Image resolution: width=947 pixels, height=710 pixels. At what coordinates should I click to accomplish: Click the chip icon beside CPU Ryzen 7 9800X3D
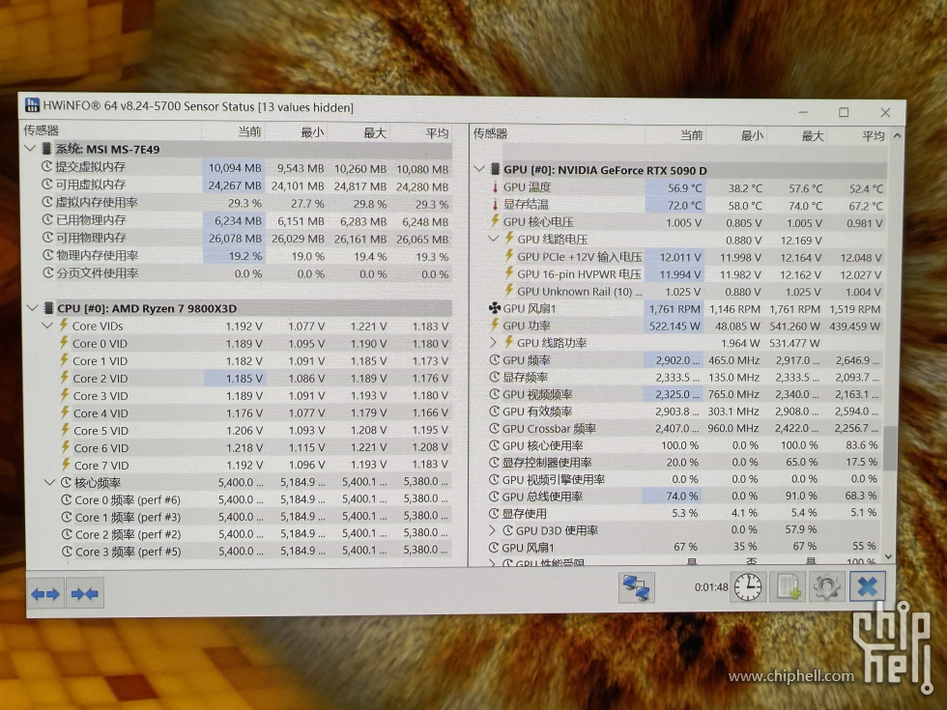[49, 308]
